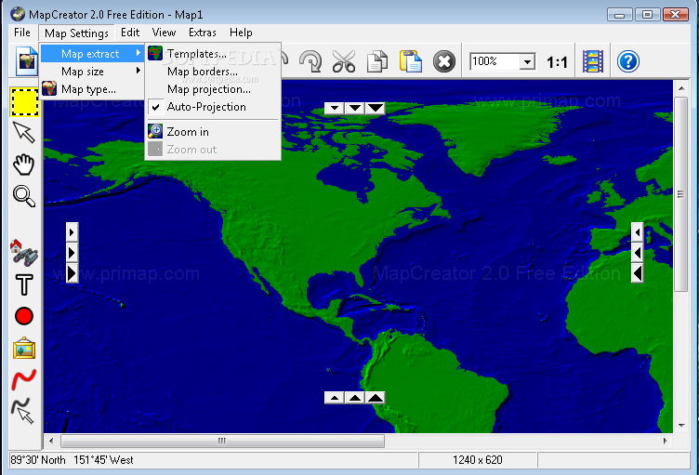Open the Map type... menu entry
This screenshot has height=475, width=699.
[x=92, y=89]
